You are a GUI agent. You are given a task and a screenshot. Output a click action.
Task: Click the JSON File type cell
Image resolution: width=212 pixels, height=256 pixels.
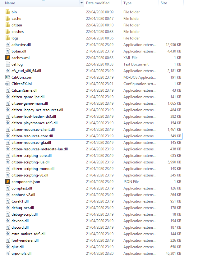point(131,181)
